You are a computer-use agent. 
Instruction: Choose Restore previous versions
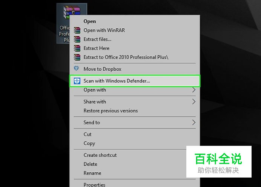(x=135, y=111)
